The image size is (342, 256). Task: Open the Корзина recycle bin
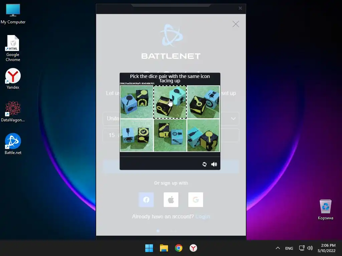325,210
